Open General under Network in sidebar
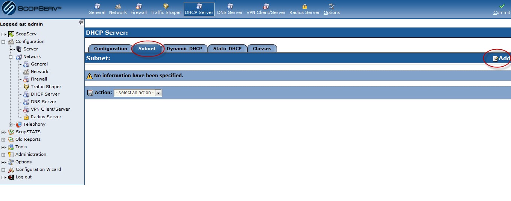Image resolution: width=511 pixels, height=201 pixels. 39,64
